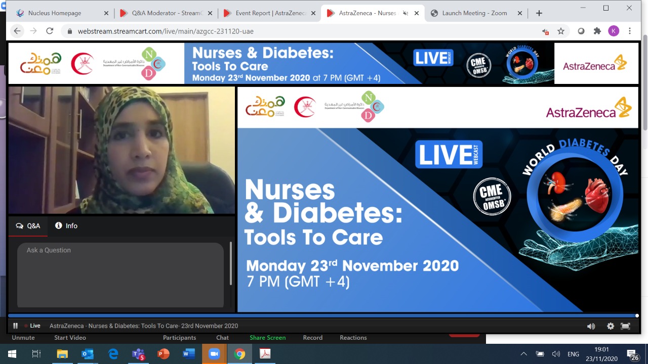Open the player settings gear
This screenshot has height=364, width=648.
(x=610, y=326)
